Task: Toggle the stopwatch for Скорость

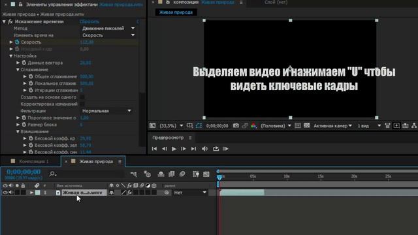Action: point(17,42)
